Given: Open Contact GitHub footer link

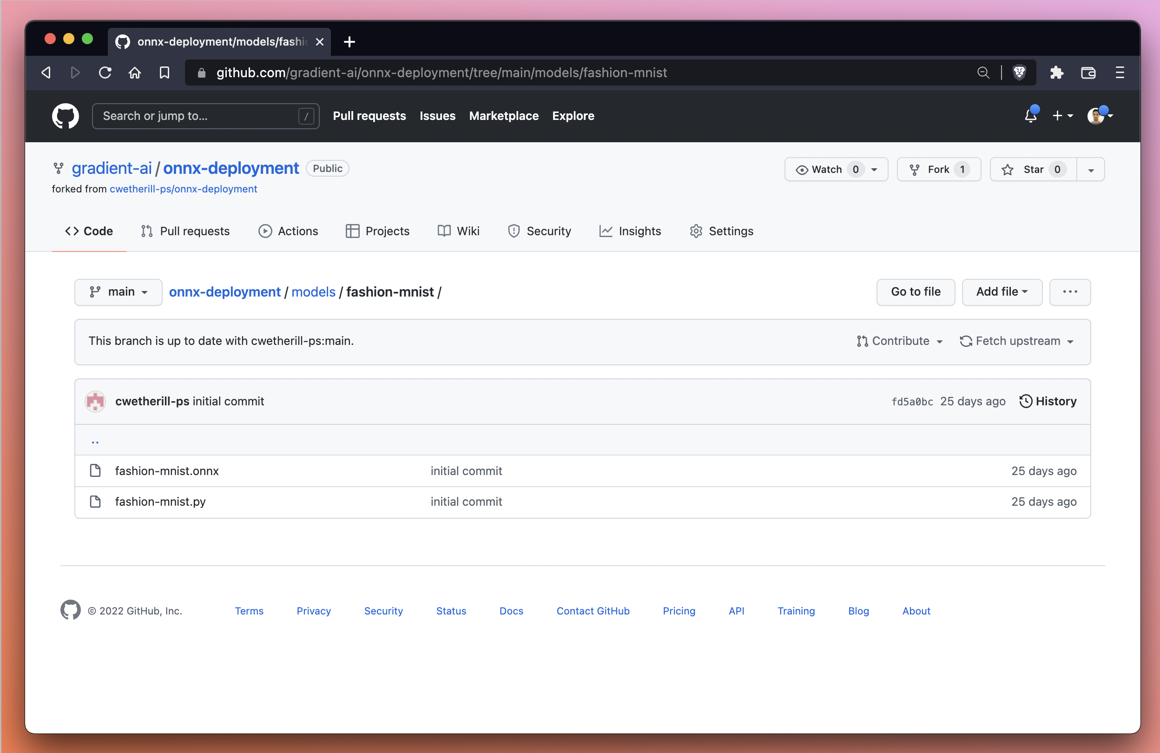Looking at the screenshot, I should pyautogui.click(x=593, y=611).
